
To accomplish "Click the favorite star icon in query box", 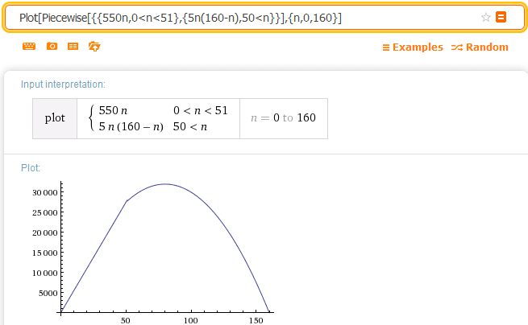I will [x=486, y=17].
